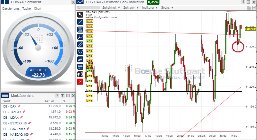Switch to the Chart display tab
The image size is (257, 140).
point(38,9)
